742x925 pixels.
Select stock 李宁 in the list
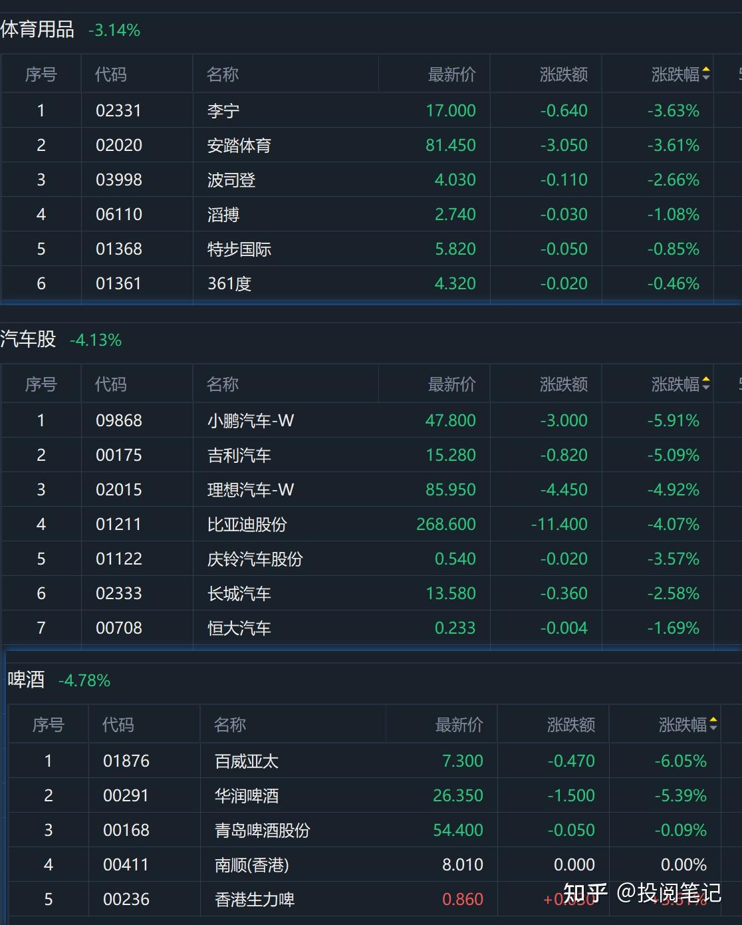click(223, 110)
